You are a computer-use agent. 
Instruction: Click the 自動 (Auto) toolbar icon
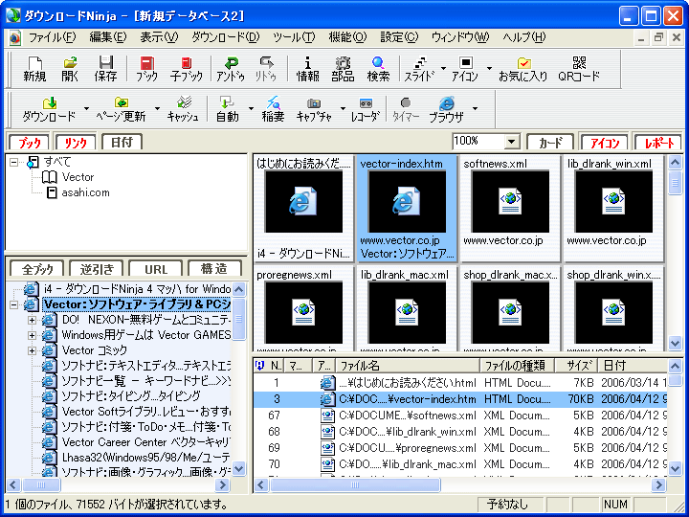coord(228,109)
